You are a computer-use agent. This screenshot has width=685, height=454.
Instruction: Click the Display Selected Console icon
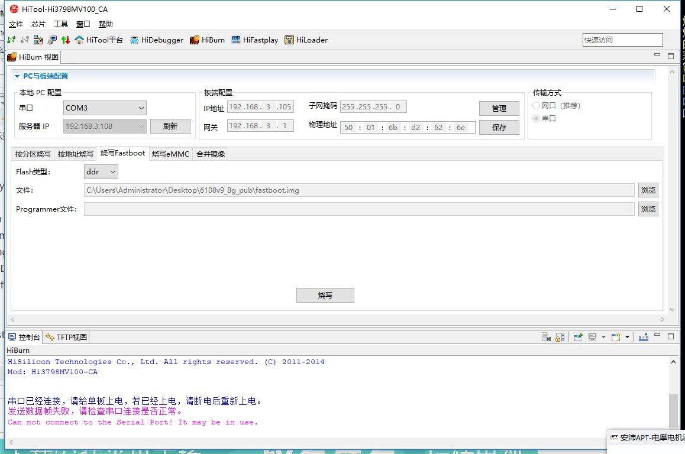[592, 337]
